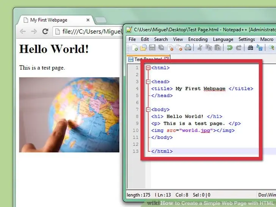Click the Open file folder icon
276x207 pixels.
[x=143, y=47]
